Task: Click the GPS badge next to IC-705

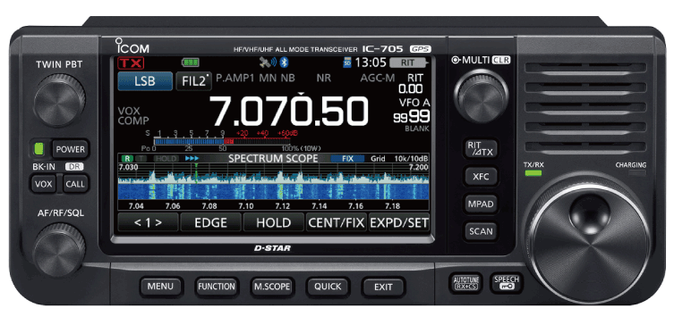Action: 421,49
